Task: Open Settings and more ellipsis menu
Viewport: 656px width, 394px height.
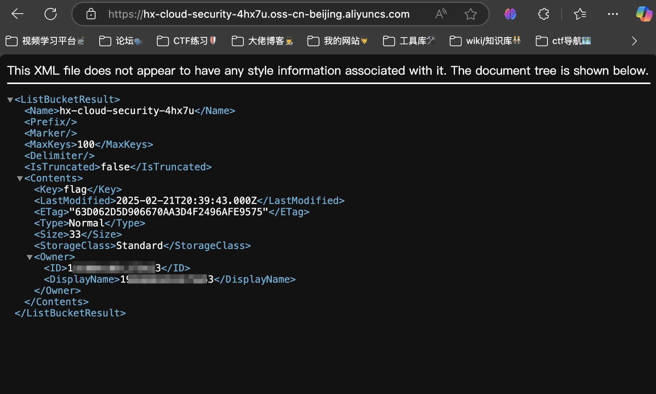Action: [x=613, y=14]
